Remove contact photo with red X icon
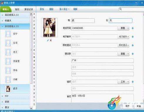The image size is (144, 112). (x=51, y=40)
